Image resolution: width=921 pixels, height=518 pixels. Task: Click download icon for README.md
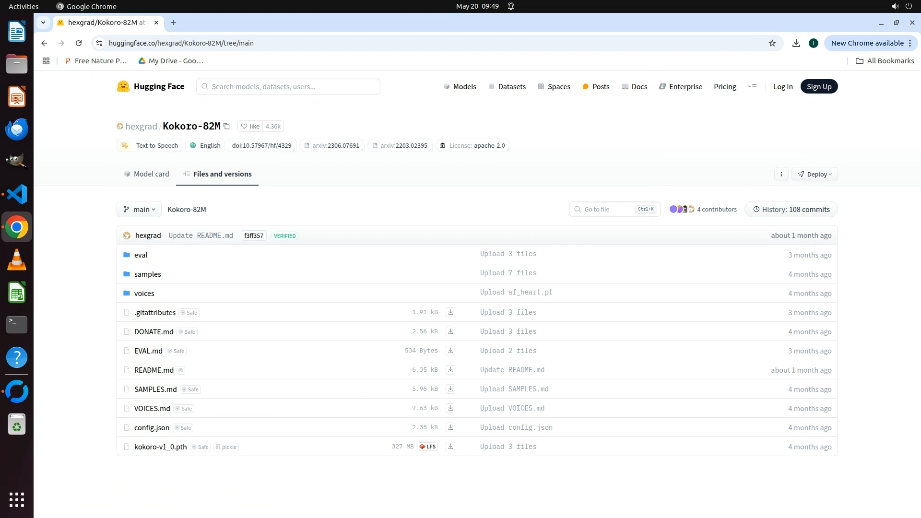(450, 370)
